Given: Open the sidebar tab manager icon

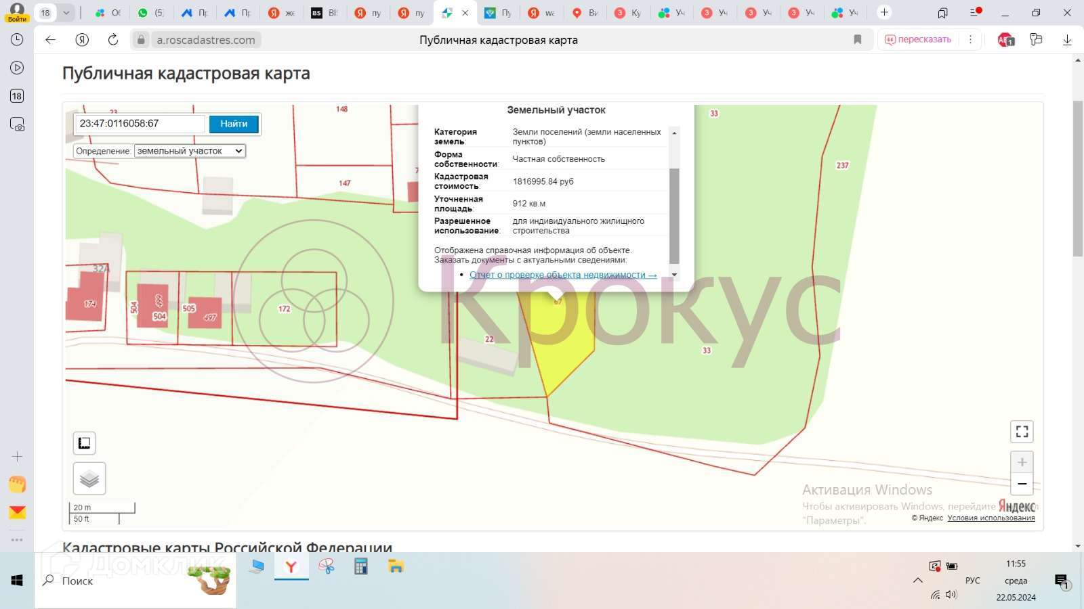Looking at the screenshot, I should (17, 96).
